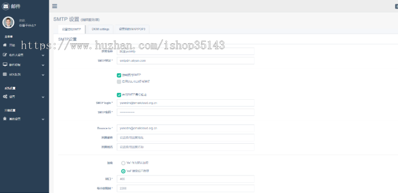
Task: Click the edit pencil icon in sidebar
Action: pyautogui.click(x=5, y=55)
